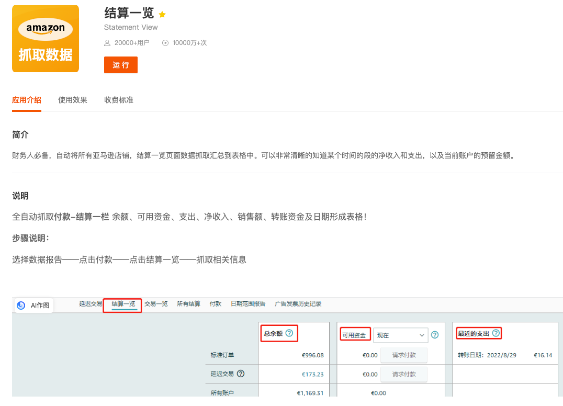Screen dimensions: 563x406
Task: Click the 可用资金 column header
Action: coord(354,335)
